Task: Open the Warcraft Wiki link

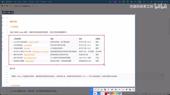Action: [29, 55]
